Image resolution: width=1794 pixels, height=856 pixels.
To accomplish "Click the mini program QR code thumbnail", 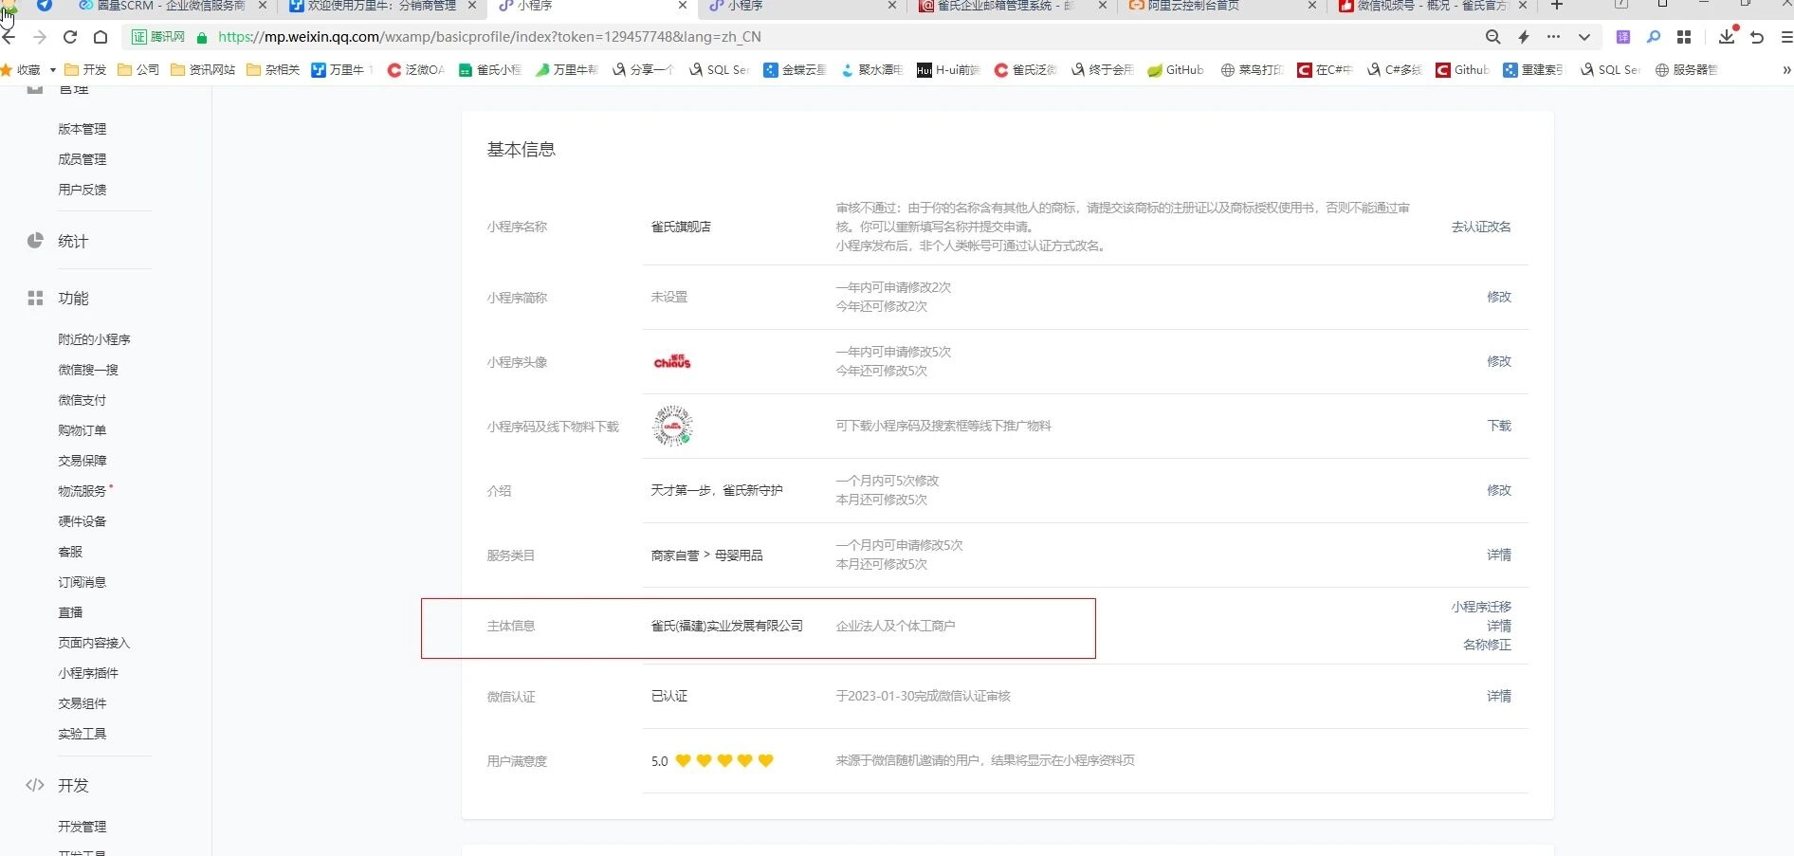I will pyautogui.click(x=672, y=426).
